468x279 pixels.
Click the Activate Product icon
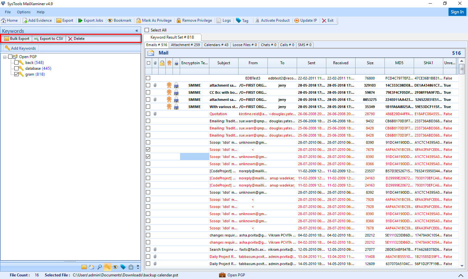[257, 20]
